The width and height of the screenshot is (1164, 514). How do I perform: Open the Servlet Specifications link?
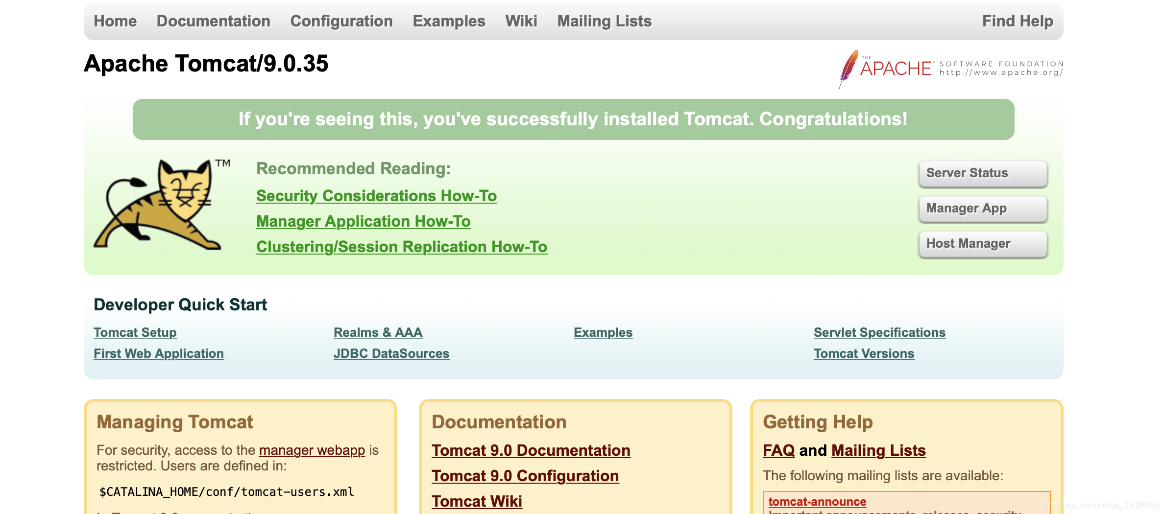[879, 332]
